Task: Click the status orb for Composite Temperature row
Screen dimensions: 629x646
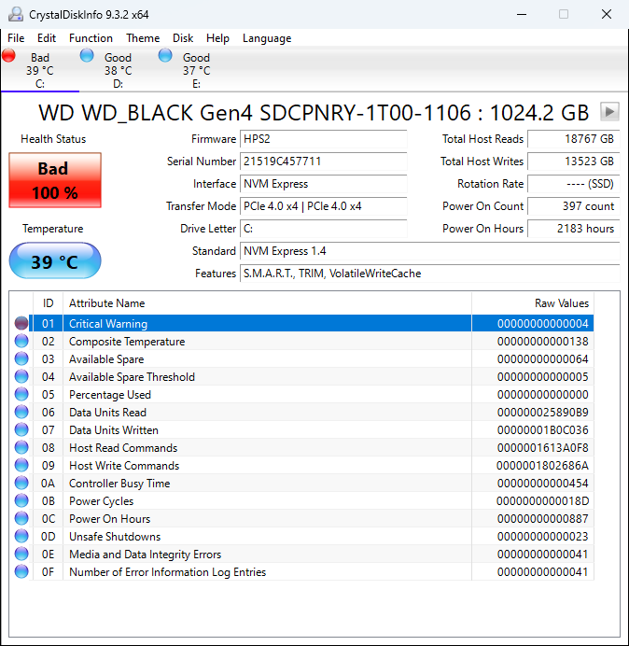Action: tap(21, 341)
